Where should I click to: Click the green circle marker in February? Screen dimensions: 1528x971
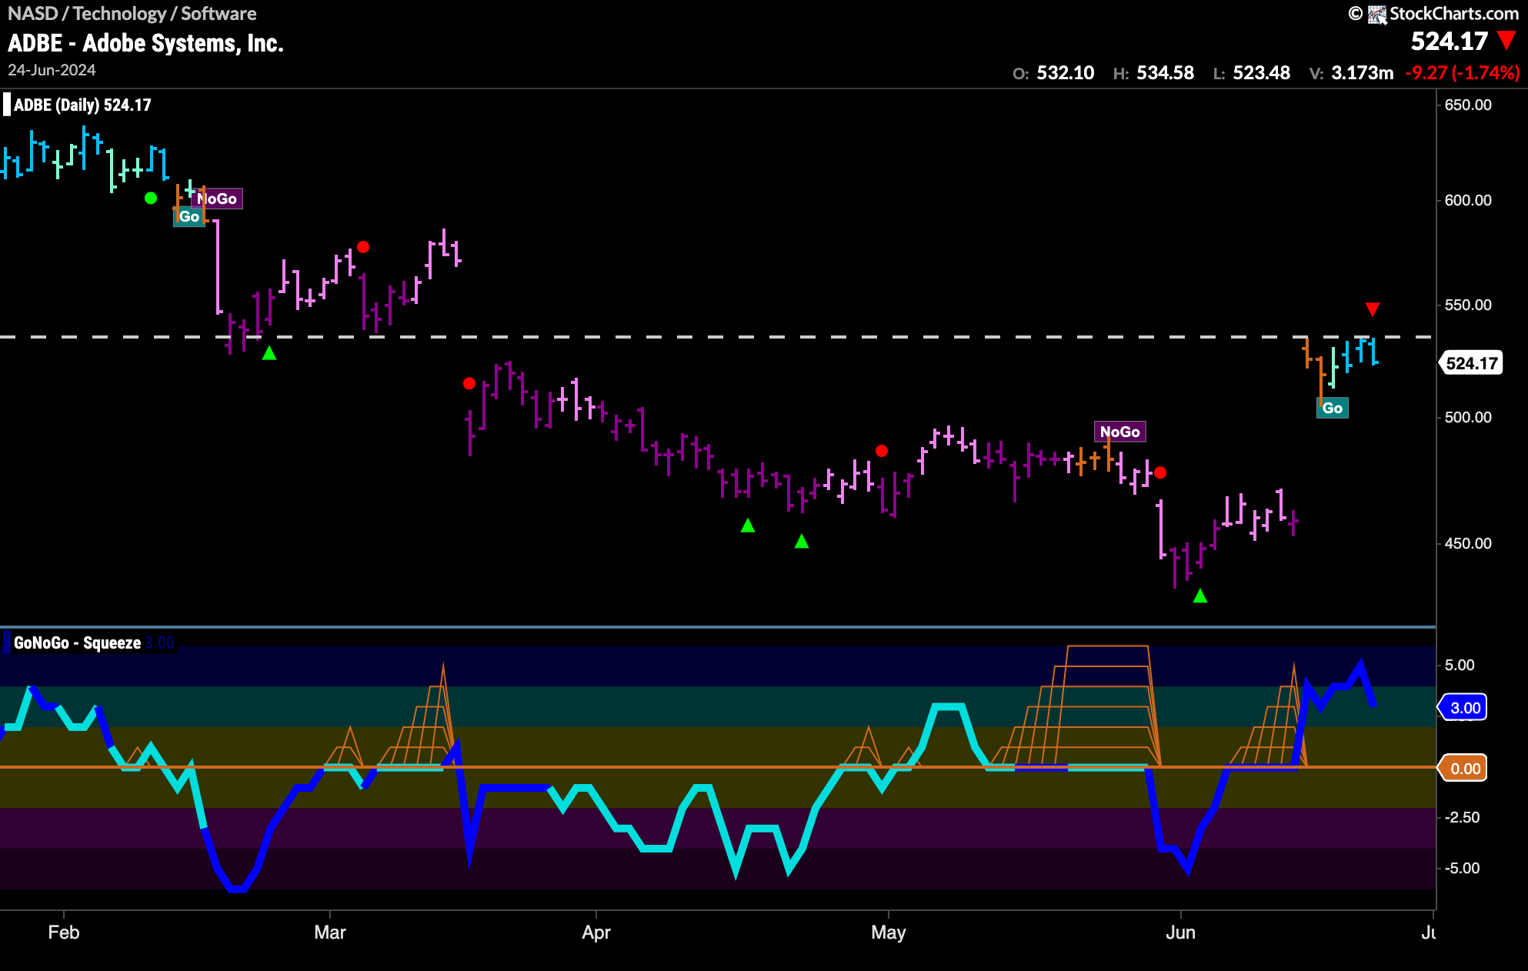click(x=151, y=199)
